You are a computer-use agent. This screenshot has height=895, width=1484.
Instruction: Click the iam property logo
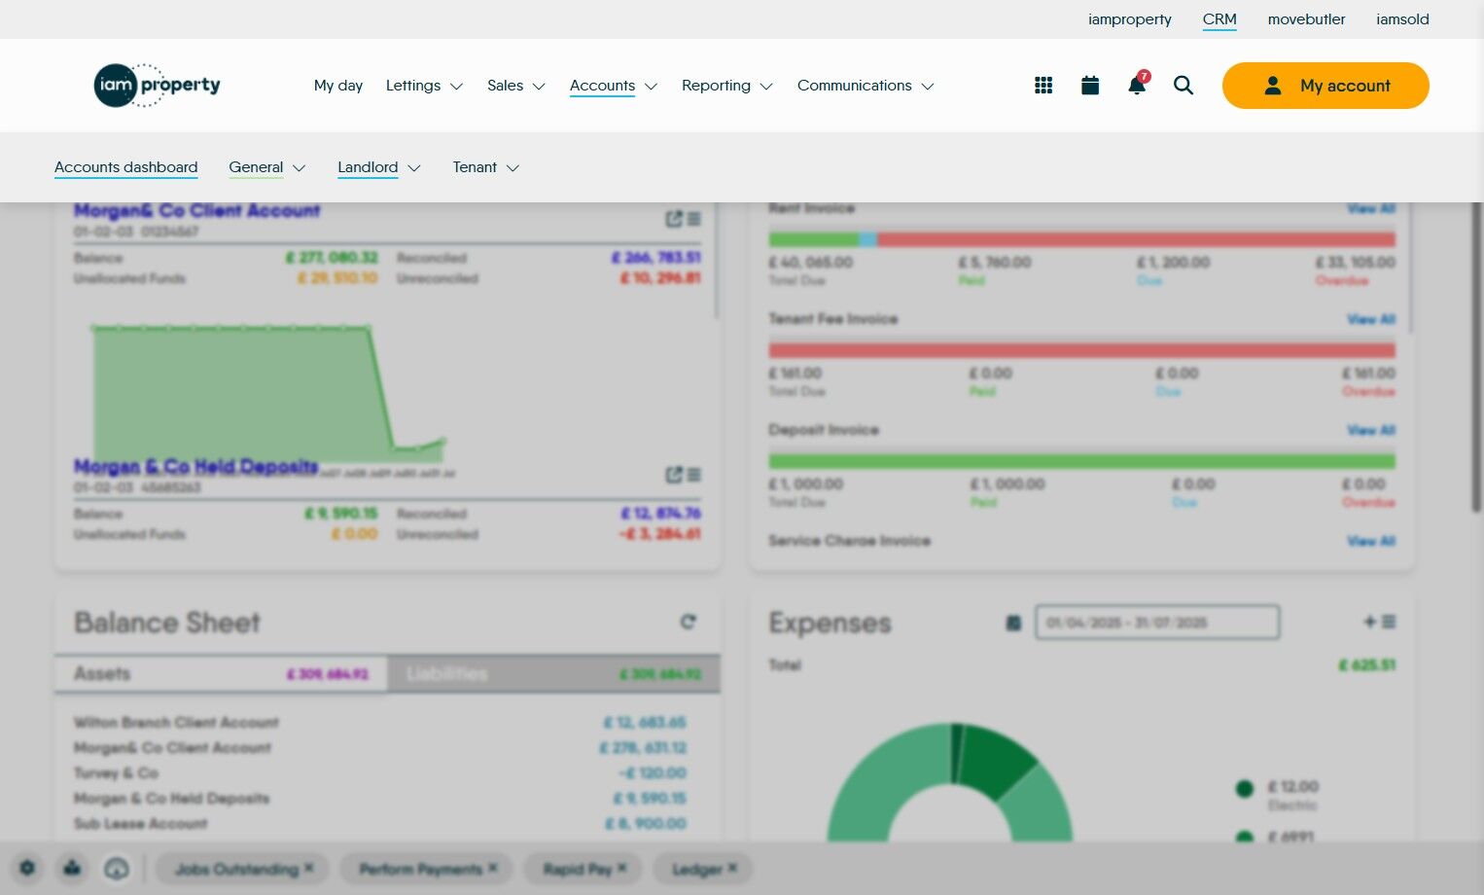pyautogui.click(x=157, y=86)
